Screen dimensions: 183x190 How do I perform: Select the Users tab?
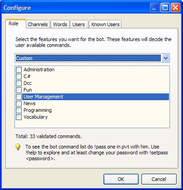(x=79, y=24)
